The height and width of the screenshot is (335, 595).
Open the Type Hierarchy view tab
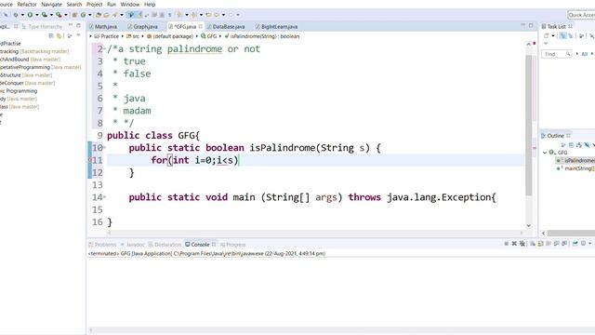42,27
